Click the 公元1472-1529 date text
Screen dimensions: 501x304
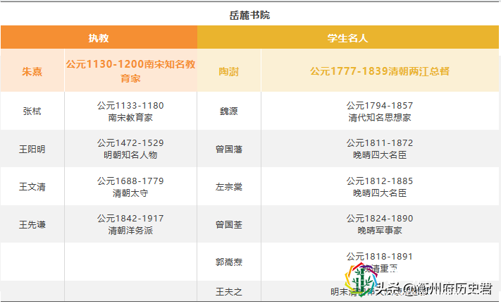click(130, 142)
